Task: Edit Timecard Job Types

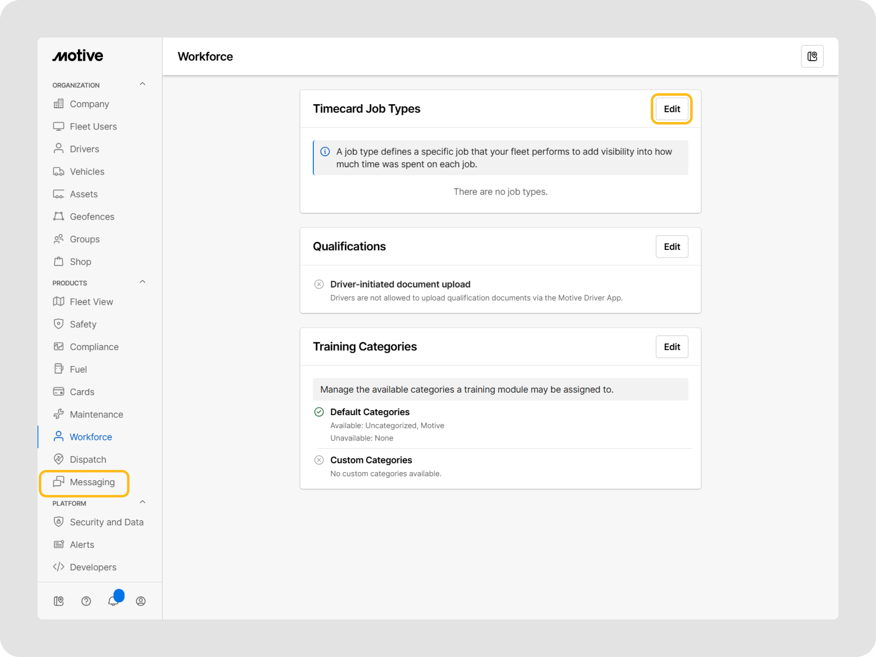Action: coord(672,109)
